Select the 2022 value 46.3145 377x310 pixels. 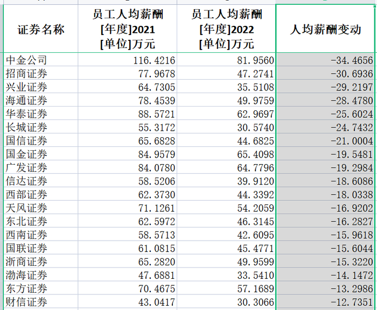[226, 221]
